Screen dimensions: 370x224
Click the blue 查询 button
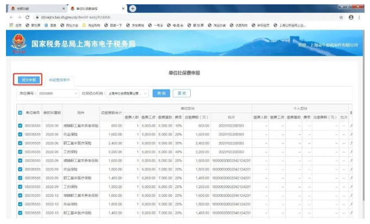pyautogui.click(x=161, y=93)
